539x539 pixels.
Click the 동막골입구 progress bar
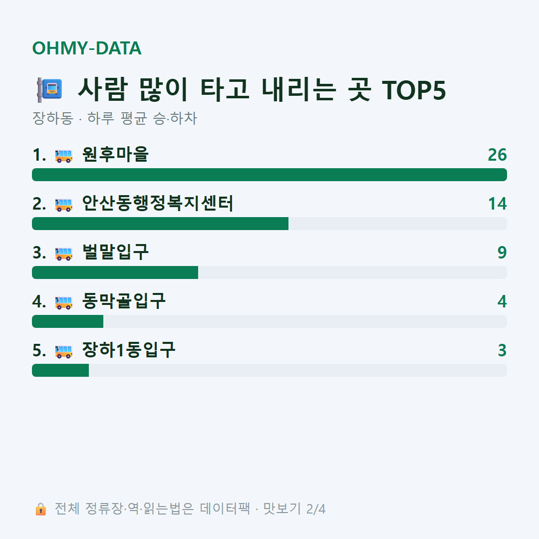(x=269, y=321)
